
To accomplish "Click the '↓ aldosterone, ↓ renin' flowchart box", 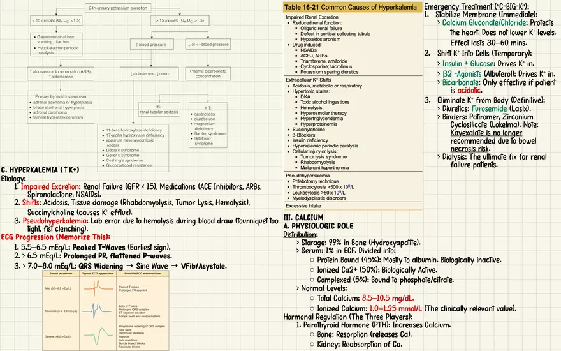I will [149, 73].
